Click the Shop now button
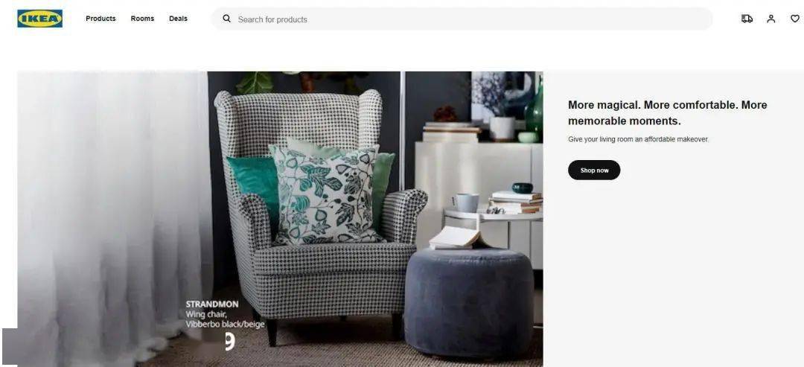The width and height of the screenshot is (804, 367). [594, 170]
